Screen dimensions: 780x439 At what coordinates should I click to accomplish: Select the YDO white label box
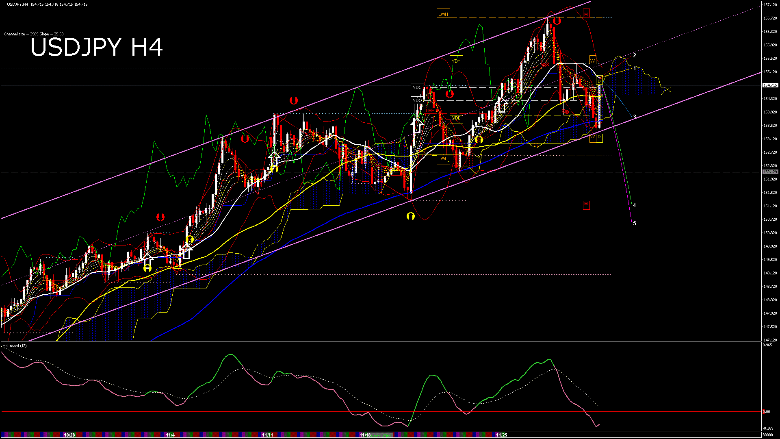tap(417, 100)
